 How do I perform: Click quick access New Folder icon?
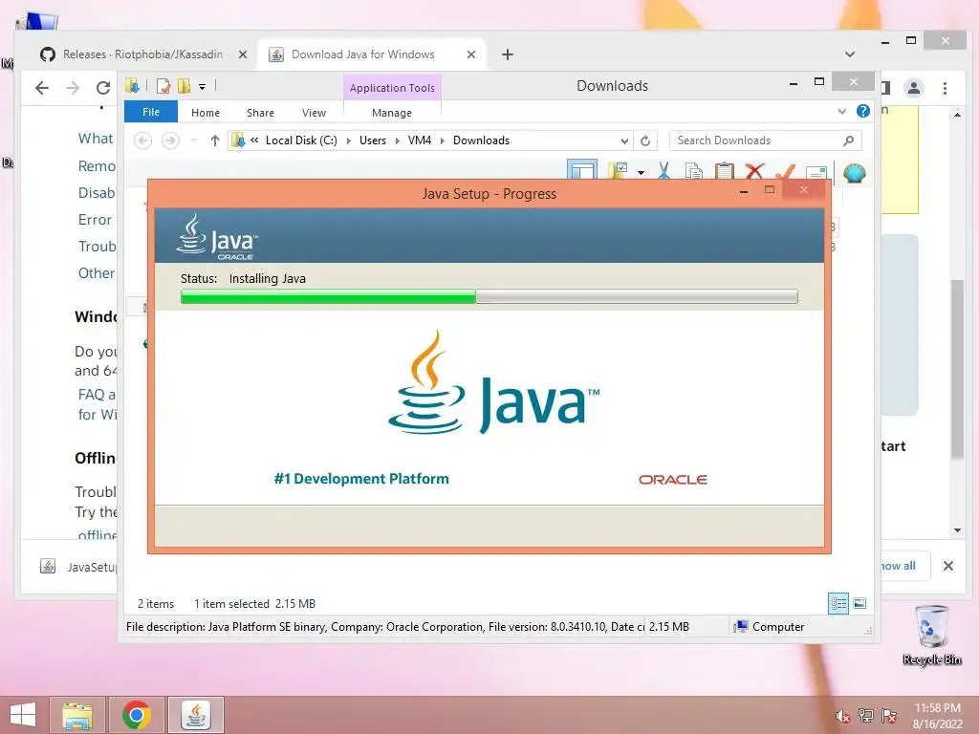coord(185,85)
